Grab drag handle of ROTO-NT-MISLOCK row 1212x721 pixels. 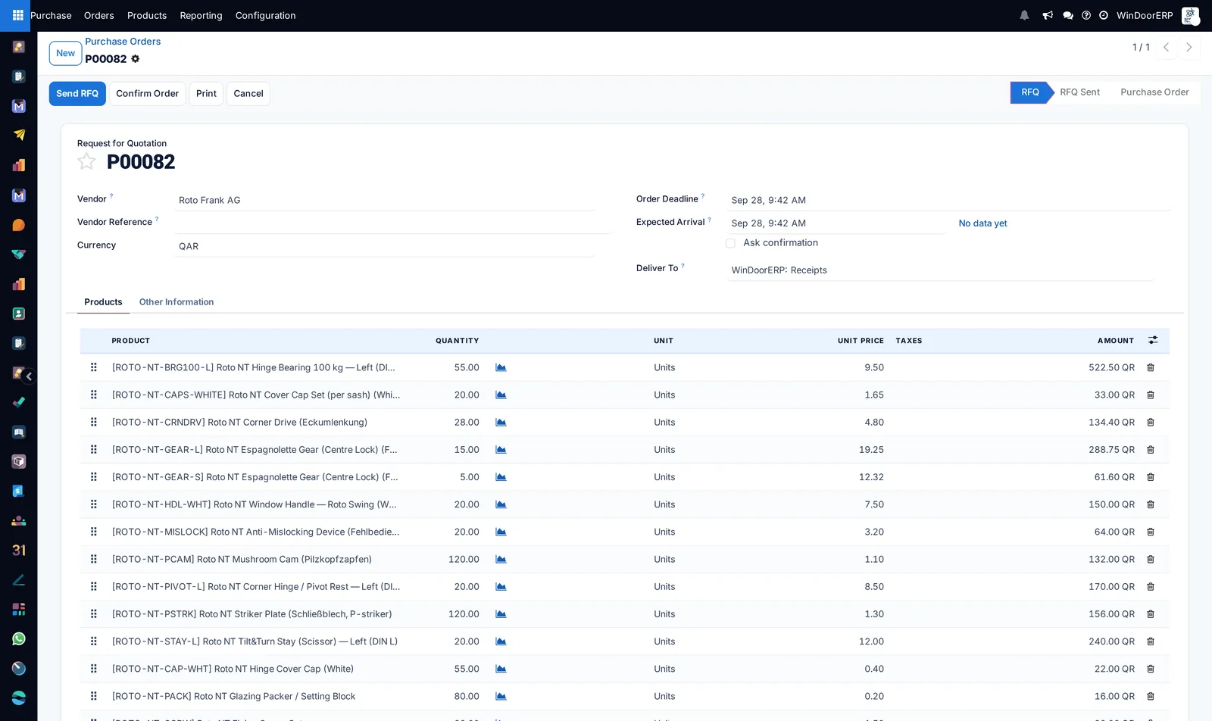94,532
